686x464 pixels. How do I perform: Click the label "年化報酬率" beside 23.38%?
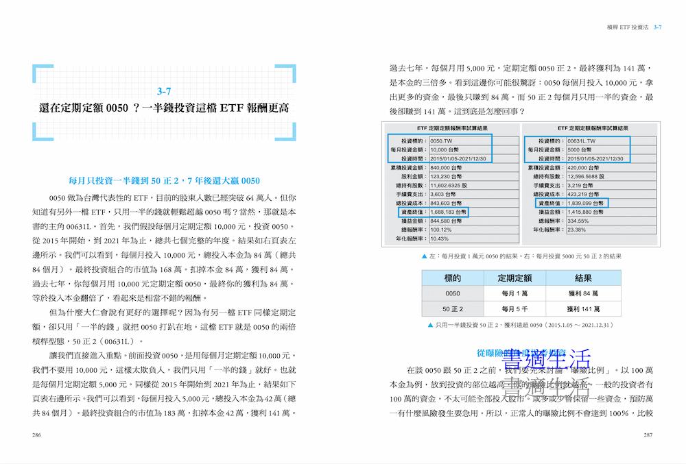coord(549,230)
